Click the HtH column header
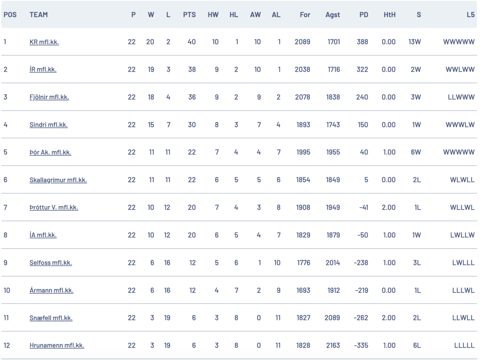The image size is (480, 360). tap(389, 15)
